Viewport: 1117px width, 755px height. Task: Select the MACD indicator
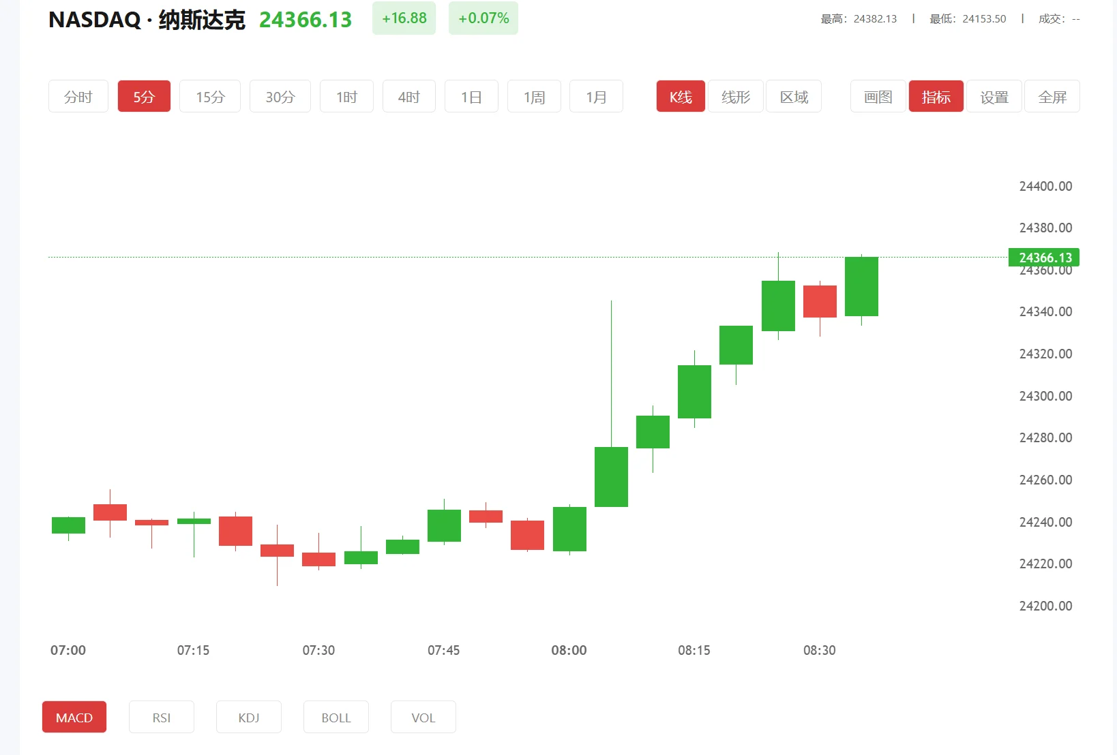click(x=74, y=717)
